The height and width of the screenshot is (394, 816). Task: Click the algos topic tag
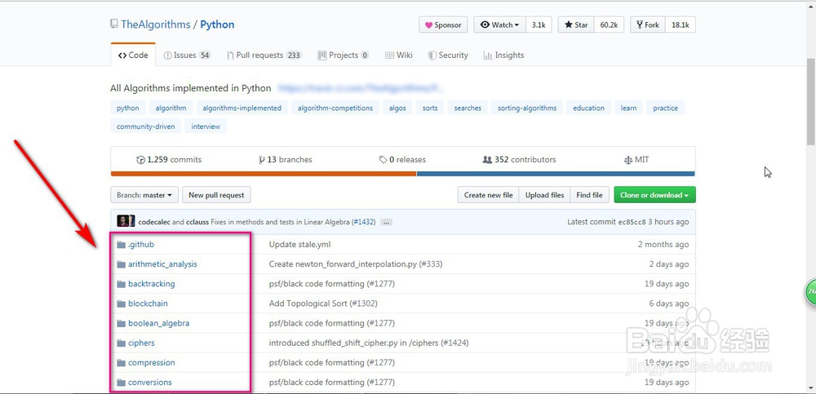pyautogui.click(x=397, y=108)
